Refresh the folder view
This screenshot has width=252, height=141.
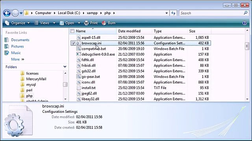point(173,13)
